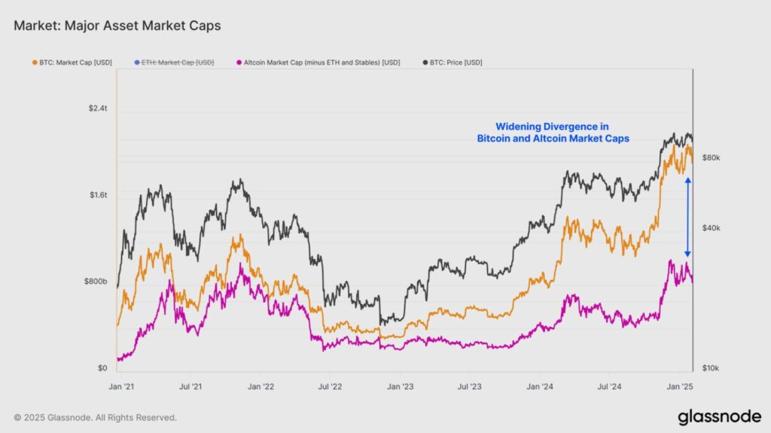Click the $80k right axis label
Viewport: 771px width, 433px height.
(711, 158)
